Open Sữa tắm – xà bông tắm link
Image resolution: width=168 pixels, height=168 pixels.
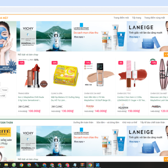[x=108, y=122]
